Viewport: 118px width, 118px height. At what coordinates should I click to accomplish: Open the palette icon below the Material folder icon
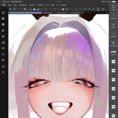[x=3, y=66]
